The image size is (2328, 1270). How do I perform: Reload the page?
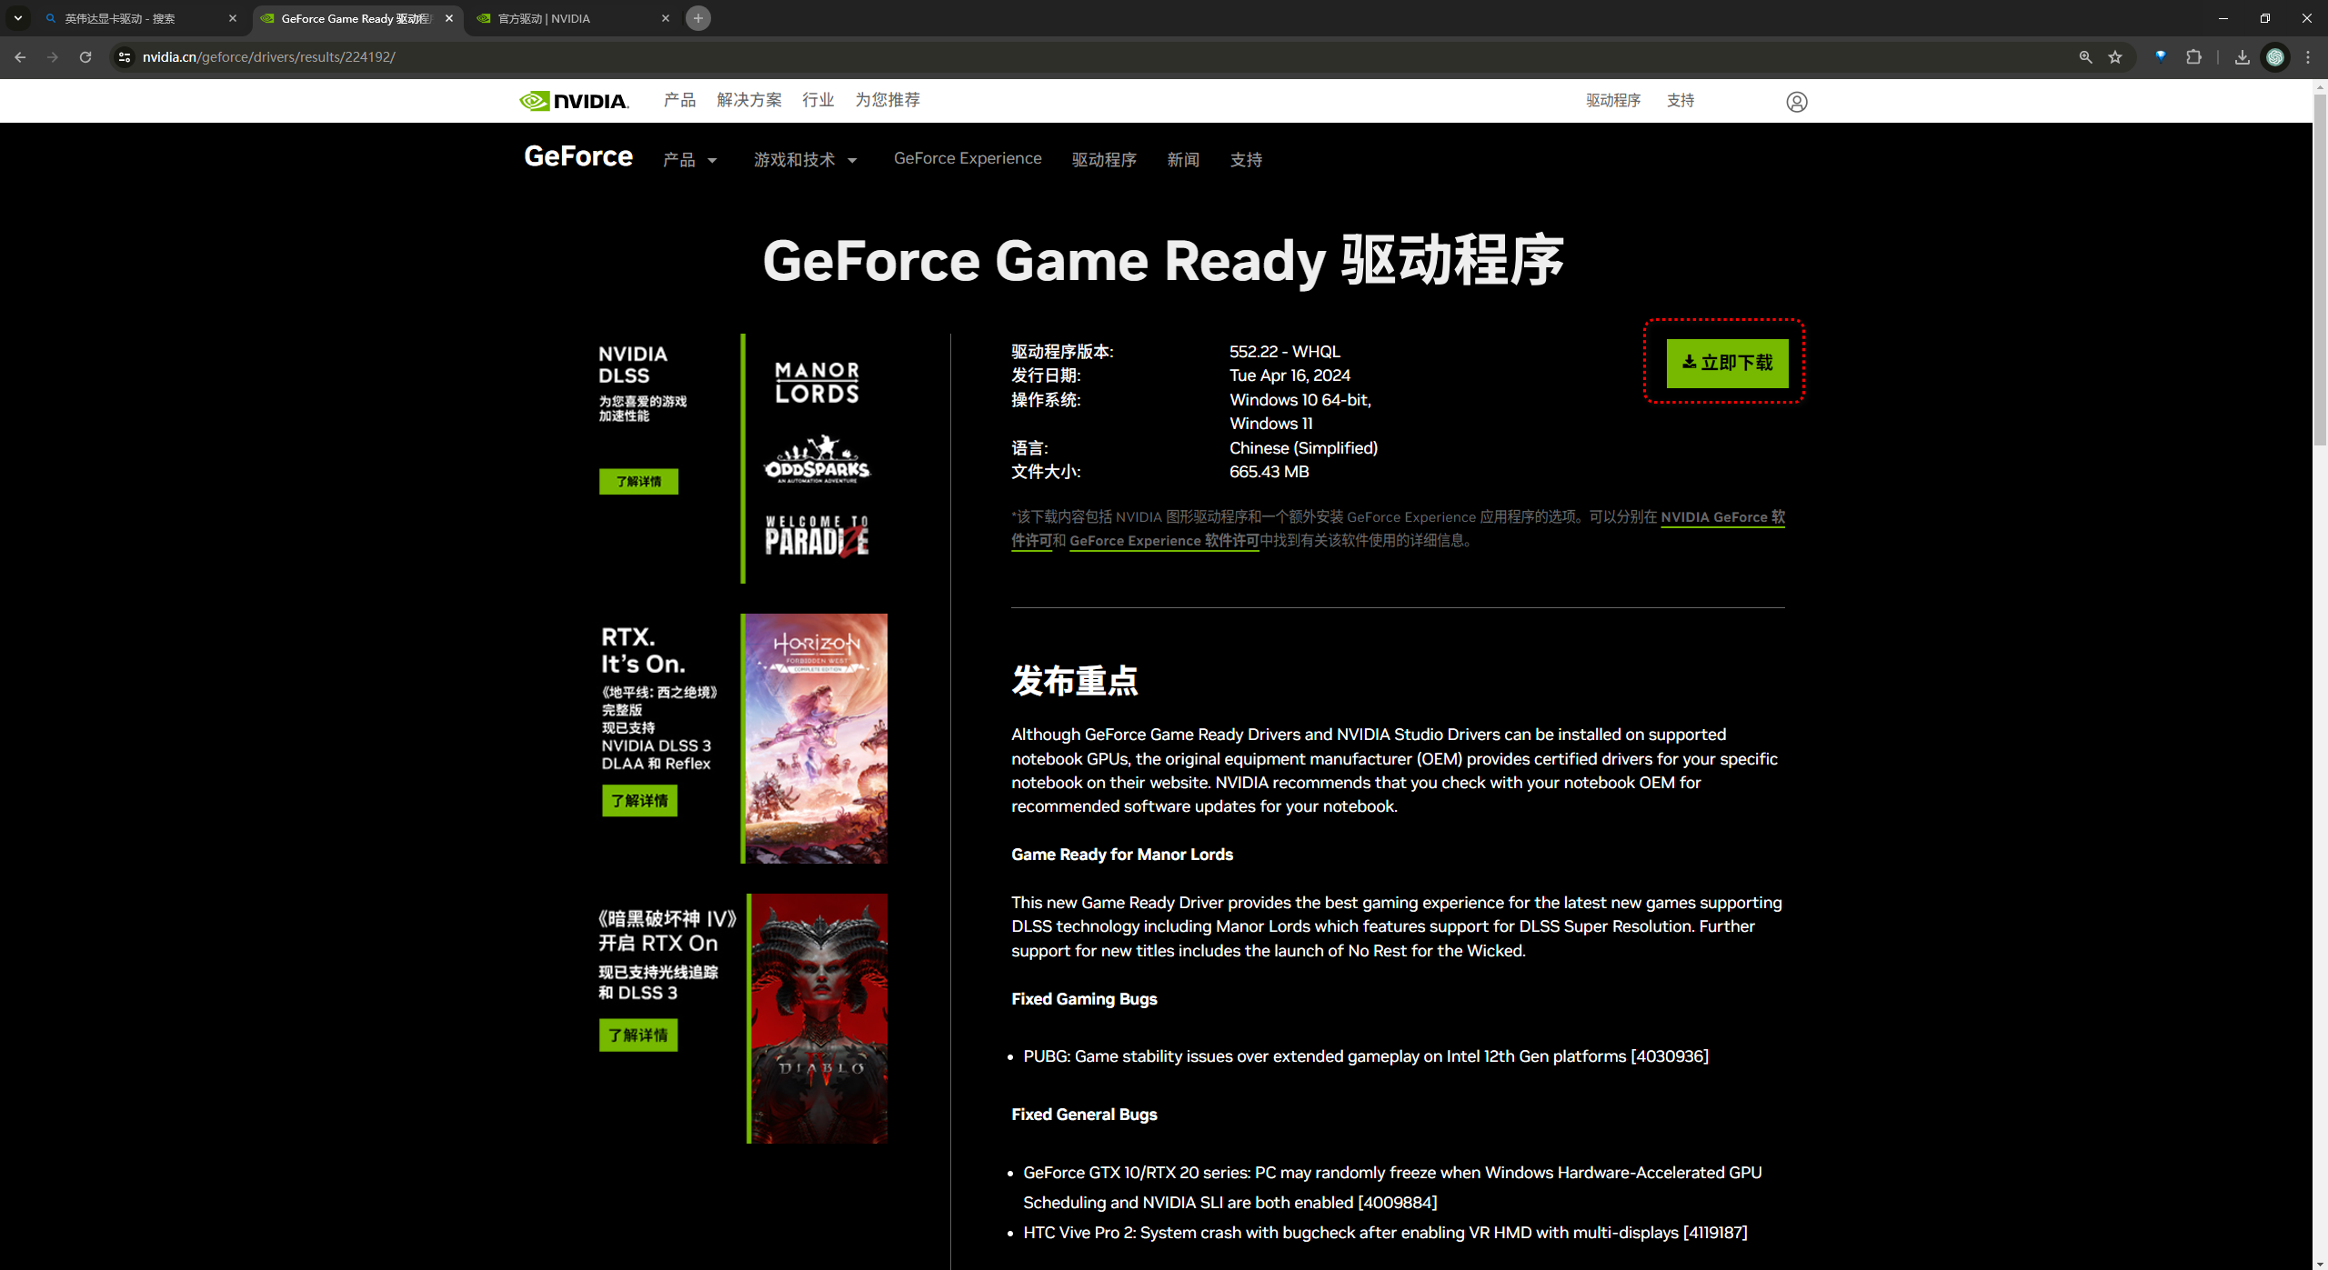pyautogui.click(x=85, y=57)
